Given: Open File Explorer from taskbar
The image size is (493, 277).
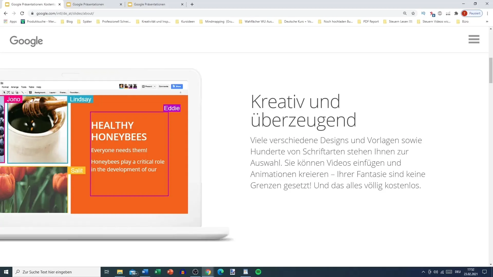Looking at the screenshot, I should click(120, 272).
